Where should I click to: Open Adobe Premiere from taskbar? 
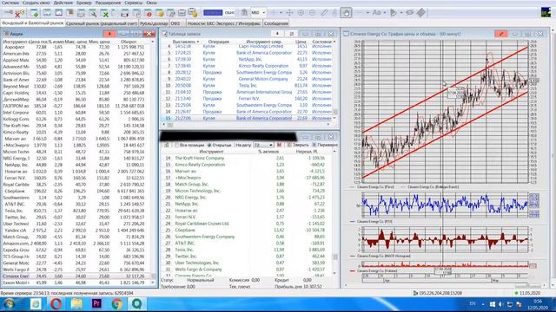click(x=96, y=303)
